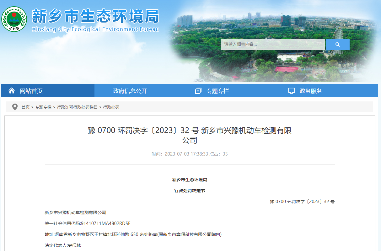Click the Xinxiang City Ecological Environment Bureau subtitle
The image size is (381, 251).
pyautogui.click(x=96, y=29)
